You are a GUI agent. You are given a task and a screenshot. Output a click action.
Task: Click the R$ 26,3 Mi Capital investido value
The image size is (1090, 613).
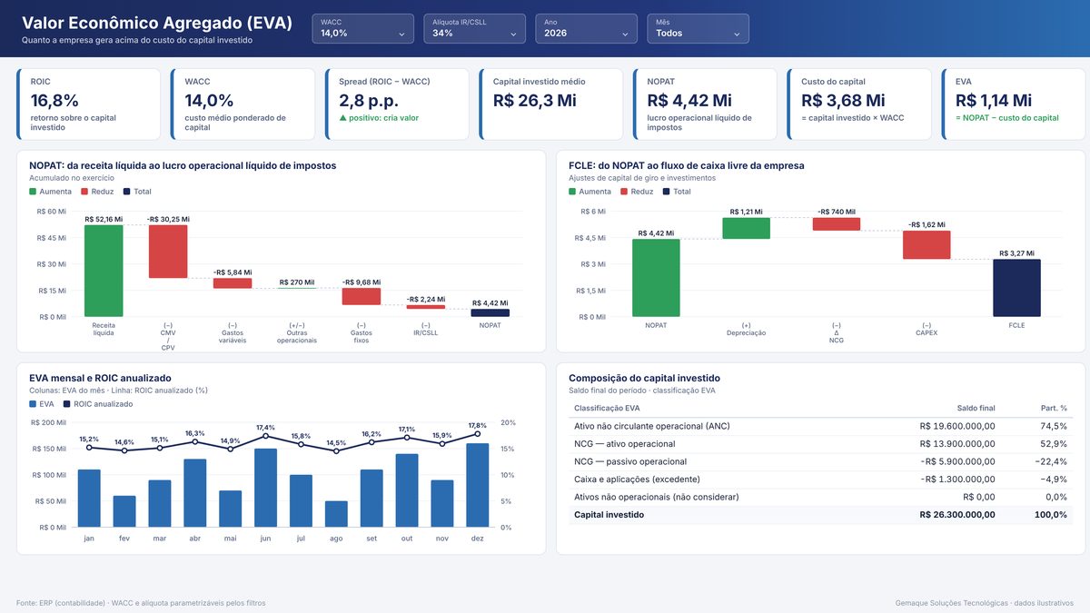coord(535,101)
